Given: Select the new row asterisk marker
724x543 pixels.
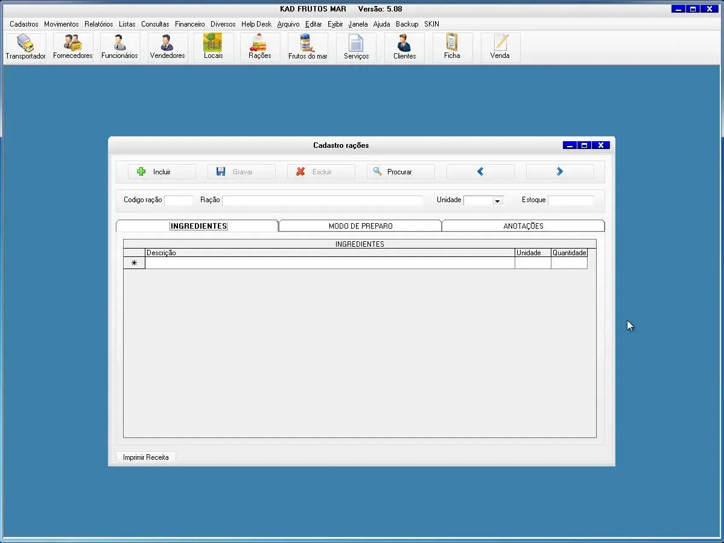Looking at the screenshot, I should click(x=135, y=263).
